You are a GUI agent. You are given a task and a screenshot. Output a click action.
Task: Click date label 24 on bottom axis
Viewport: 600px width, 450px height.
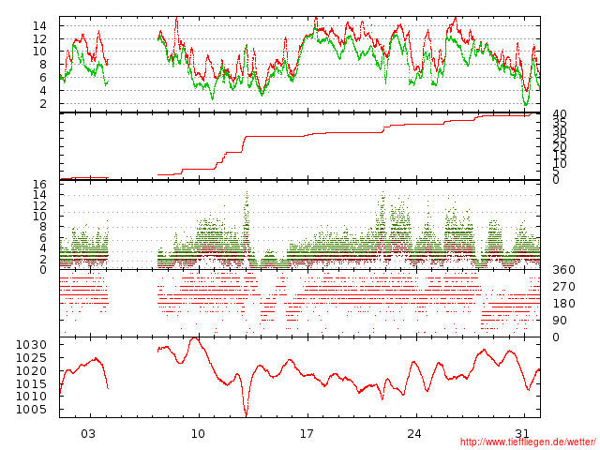click(414, 434)
